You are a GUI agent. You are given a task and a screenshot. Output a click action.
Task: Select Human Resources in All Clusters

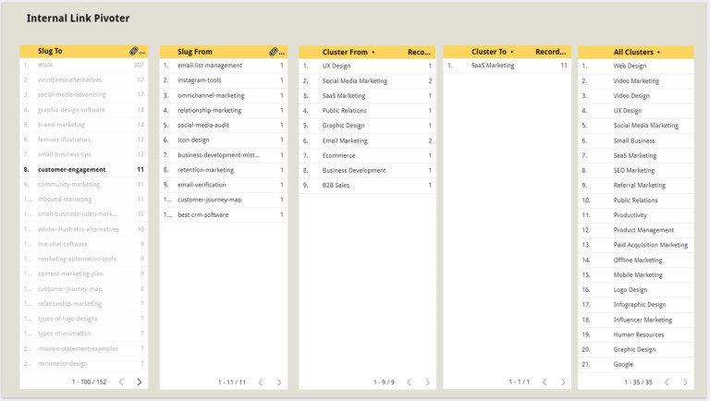pos(636,334)
